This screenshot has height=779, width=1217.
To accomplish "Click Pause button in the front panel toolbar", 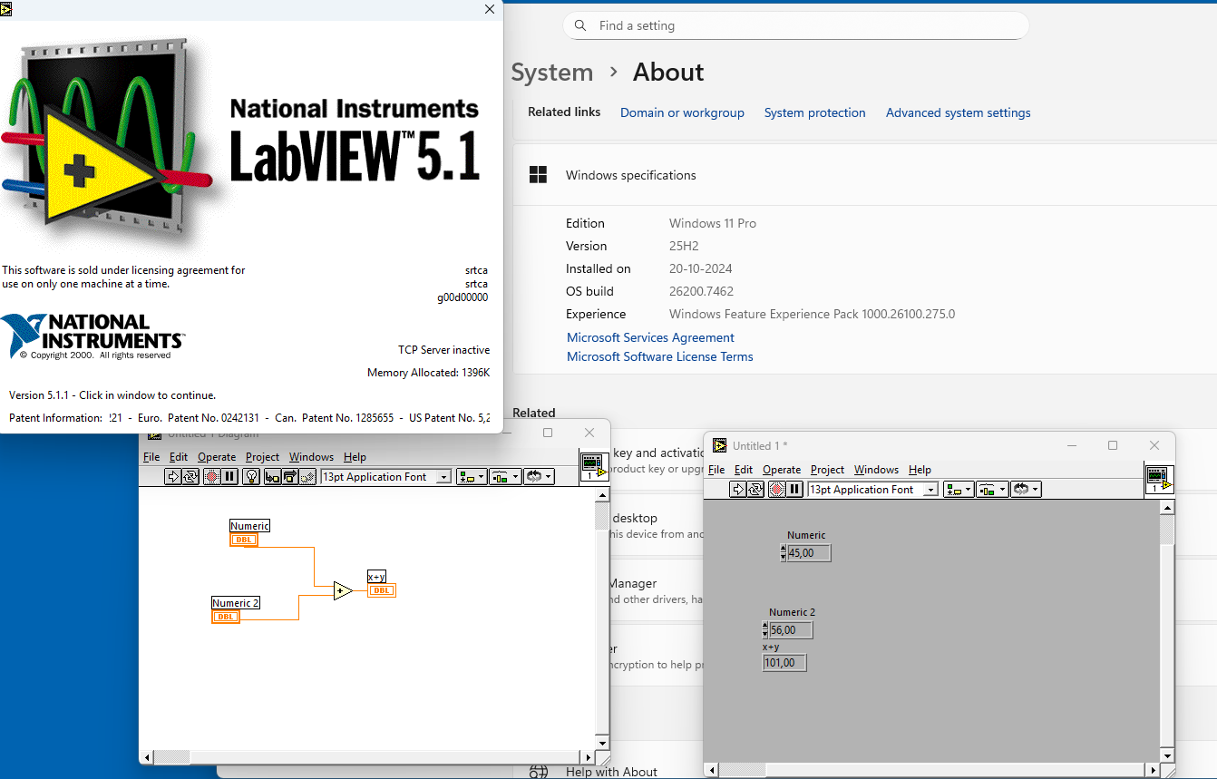I will tap(795, 490).
